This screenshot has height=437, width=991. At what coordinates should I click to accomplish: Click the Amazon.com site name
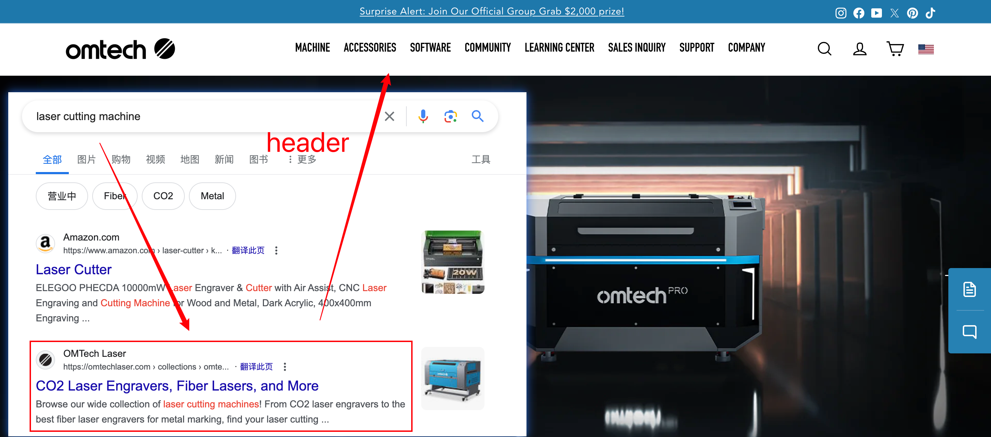coord(91,237)
